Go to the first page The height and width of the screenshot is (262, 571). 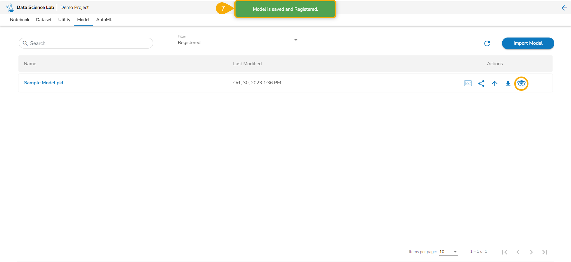point(504,252)
